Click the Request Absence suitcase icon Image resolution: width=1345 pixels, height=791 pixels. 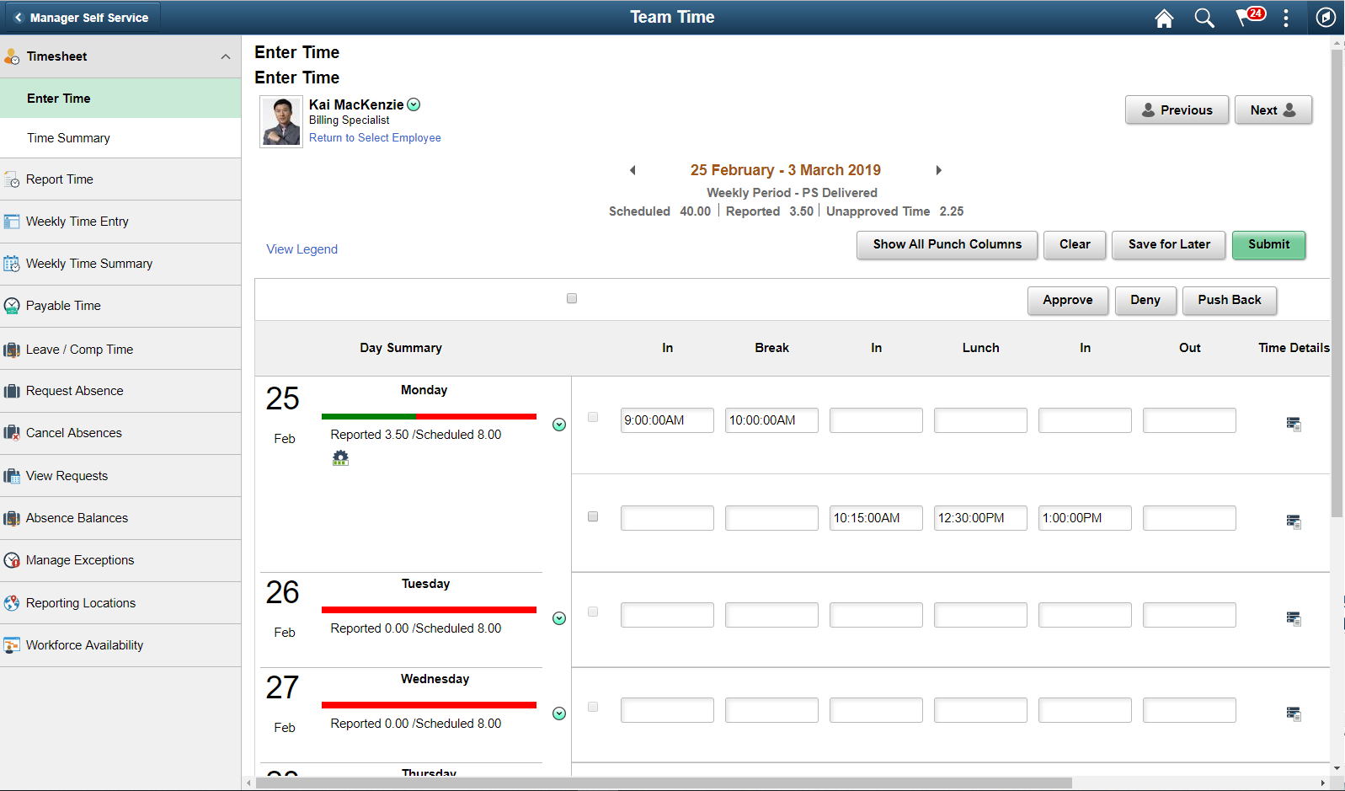tap(12, 391)
